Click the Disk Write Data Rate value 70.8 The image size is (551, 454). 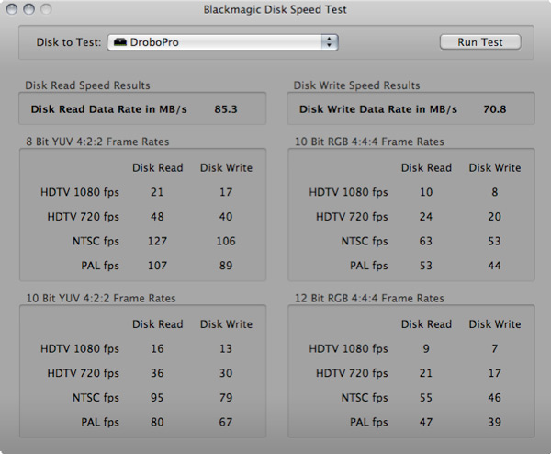pyautogui.click(x=494, y=109)
